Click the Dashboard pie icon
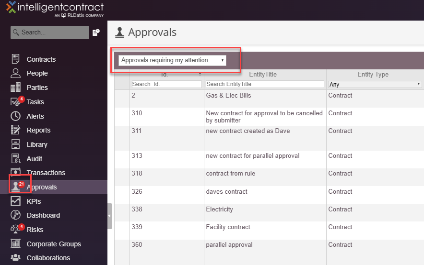 click(15, 215)
